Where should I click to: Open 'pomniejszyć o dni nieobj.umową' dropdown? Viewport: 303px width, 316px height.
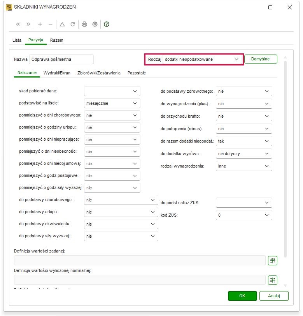[112, 164]
